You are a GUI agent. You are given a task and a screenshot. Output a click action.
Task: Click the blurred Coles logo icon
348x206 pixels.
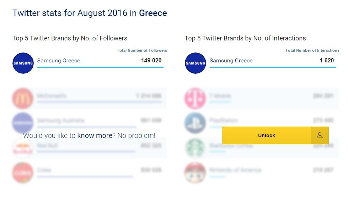(x=23, y=173)
